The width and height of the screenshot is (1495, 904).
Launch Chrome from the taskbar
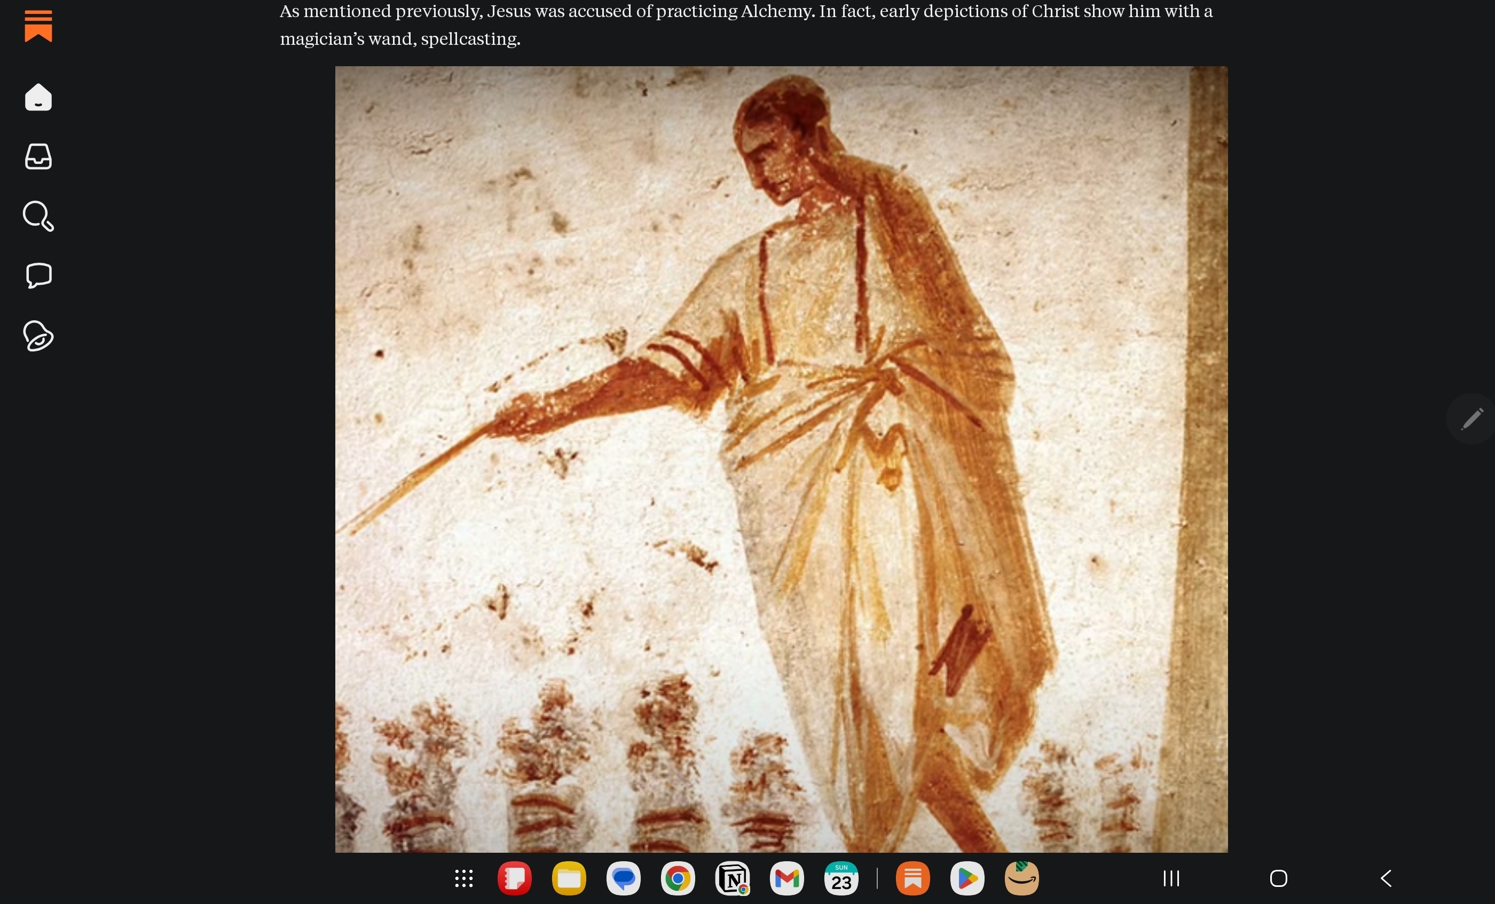(x=678, y=878)
